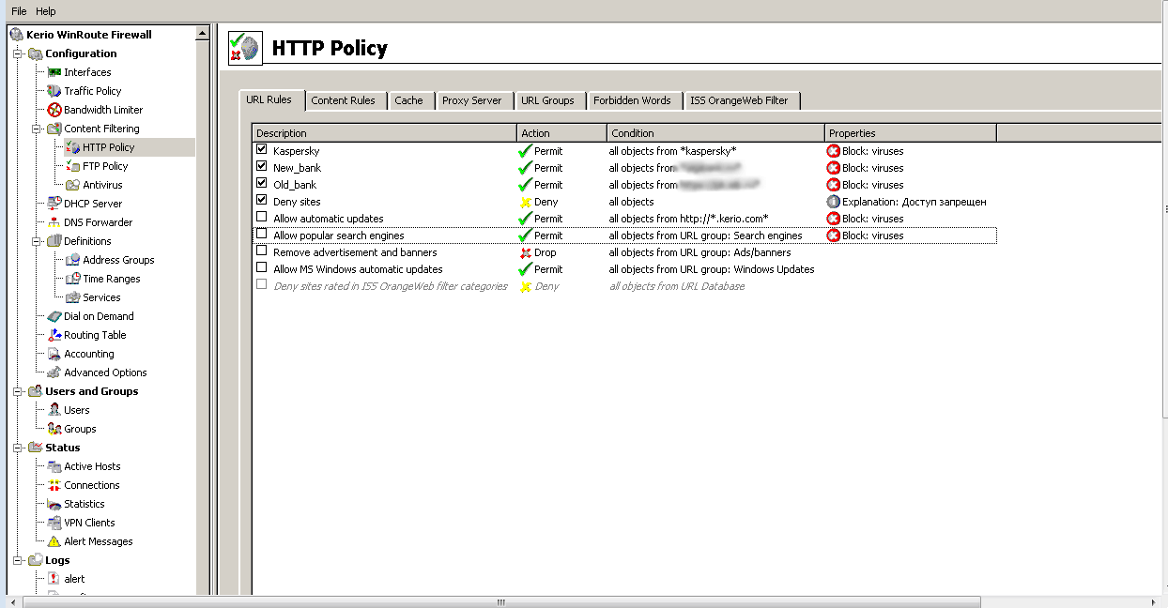The width and height of the screenshot is (1168, 608).
Task: Click the Block viruses icon in New_bank row
Action: [x=833, y=168]
